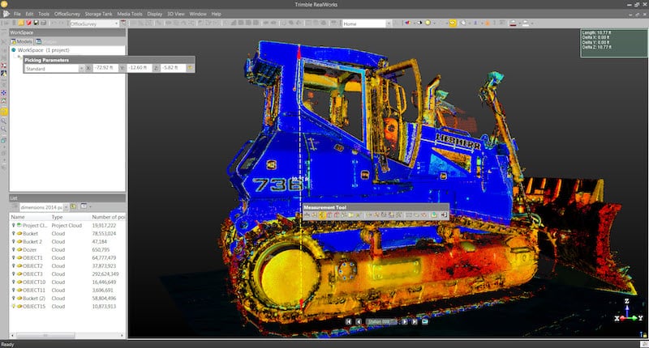Toggle visibility bulb for OBJECT1 row
The image size is (649, 348).
tap(13, 257)
